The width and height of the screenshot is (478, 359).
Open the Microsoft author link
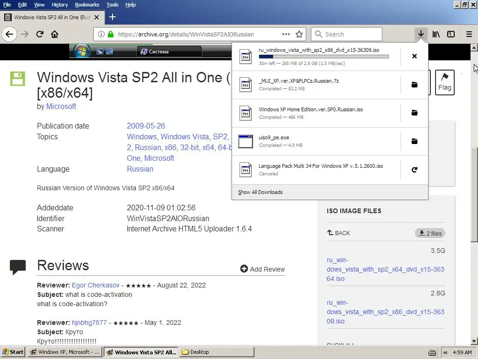pyautogui.click(x=61, y=106)
